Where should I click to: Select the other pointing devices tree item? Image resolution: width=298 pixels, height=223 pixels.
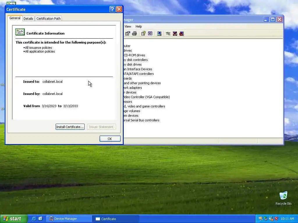[142, 83]
